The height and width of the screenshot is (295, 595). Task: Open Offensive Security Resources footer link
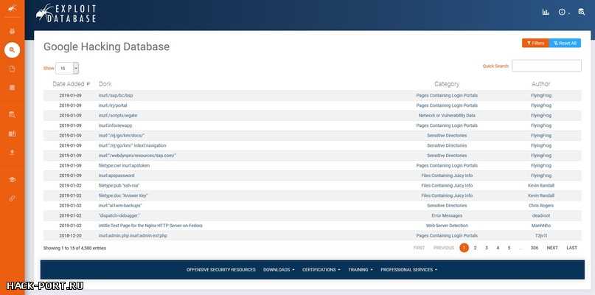(221, 270)
